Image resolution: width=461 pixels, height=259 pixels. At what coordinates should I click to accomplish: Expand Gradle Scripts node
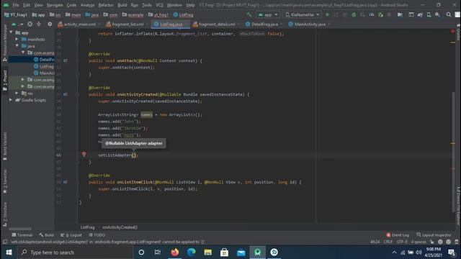tap(11, 100)
